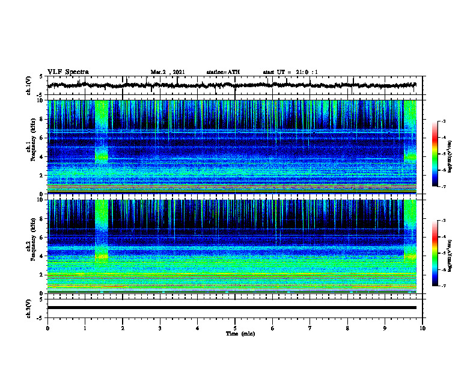Click the ch.1 color bar "-3" label
Viewport: 476px width, 368px height.
click(x=444, y=121)
